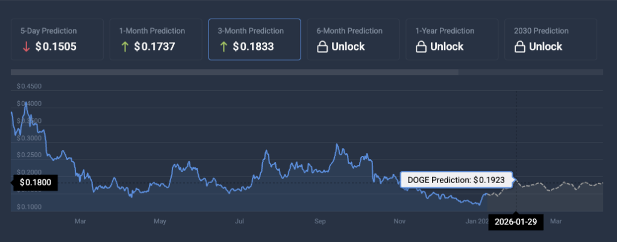The image size is (617, 242).
Task: Unlock the 1-Year Prediction
Action: click(x=446, y=47)
